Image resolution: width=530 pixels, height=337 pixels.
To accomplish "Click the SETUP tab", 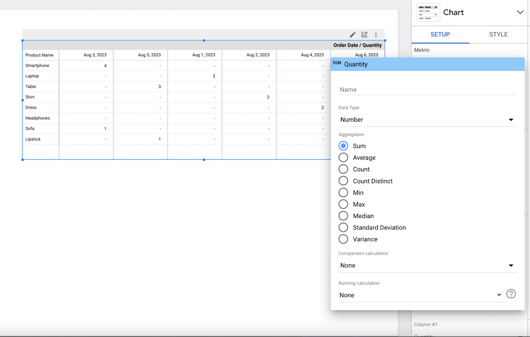I will tap(440, 34).
